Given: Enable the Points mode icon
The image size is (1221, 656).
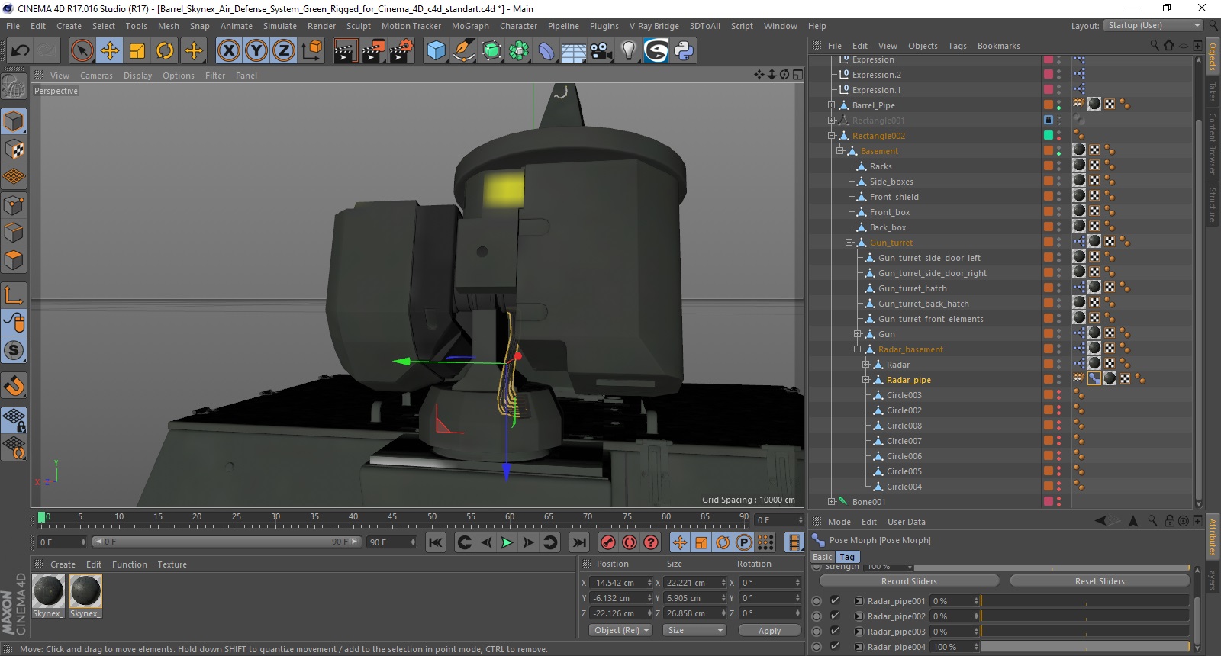Looking at the screenshot, I should [x=14, y=204].
